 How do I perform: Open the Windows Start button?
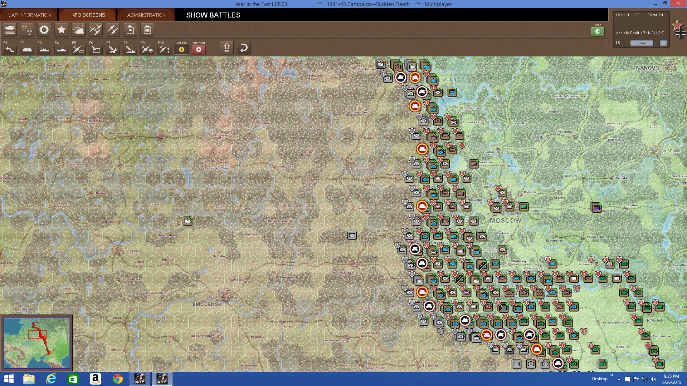[x=9, y=379]
